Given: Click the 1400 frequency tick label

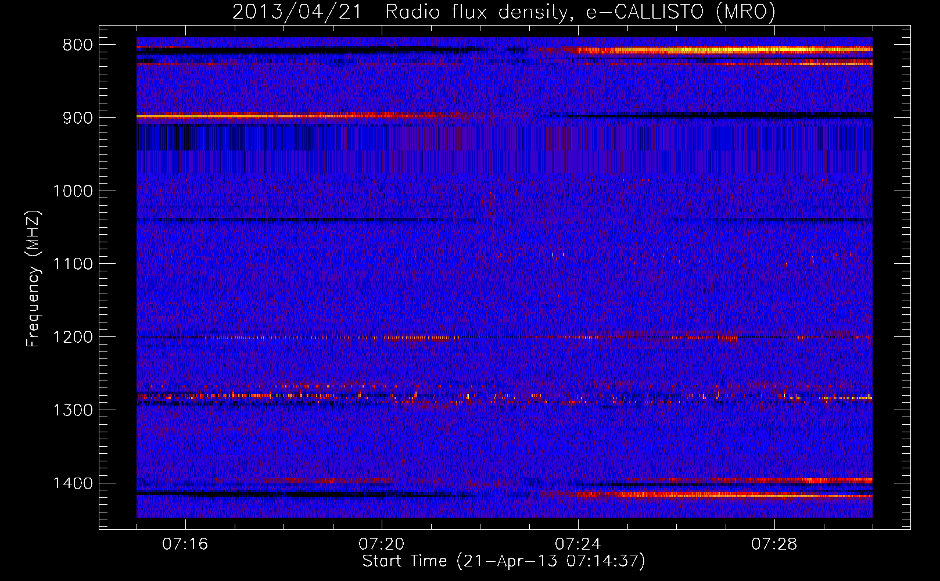Looking at the screenshot, I should (73, 483).
